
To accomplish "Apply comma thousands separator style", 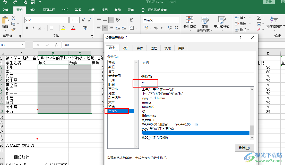I will (x=162, y=28).
